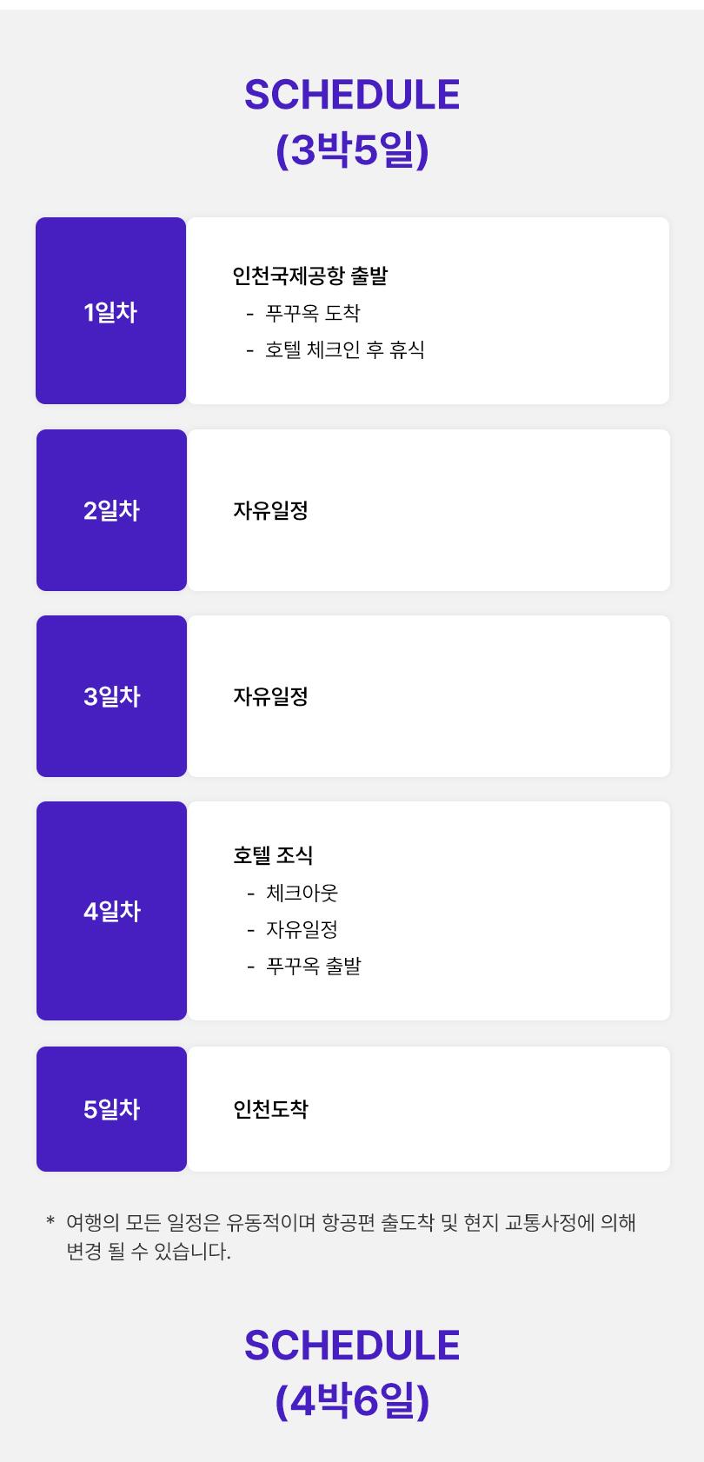This screenshot has width=704, height=1462.
Task: Click 자유일정 in the 2일차 card
Action: (270, 510)
